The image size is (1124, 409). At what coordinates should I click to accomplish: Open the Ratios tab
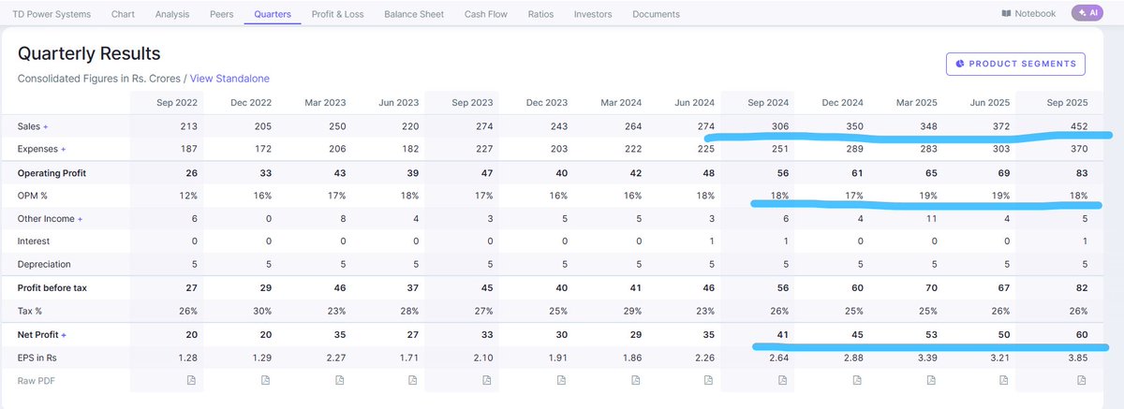(540, 14)
